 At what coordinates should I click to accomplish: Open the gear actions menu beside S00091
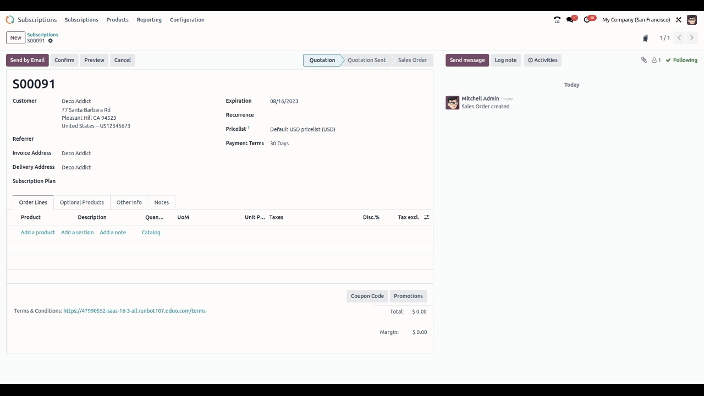(51, 41)
